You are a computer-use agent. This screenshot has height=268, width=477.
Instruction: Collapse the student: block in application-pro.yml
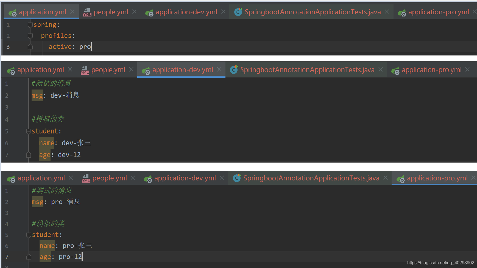[29, 235]
